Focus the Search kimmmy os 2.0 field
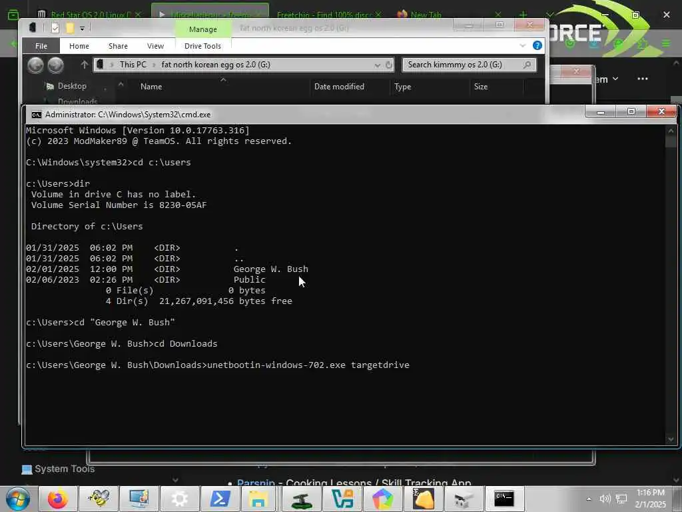 469,65
